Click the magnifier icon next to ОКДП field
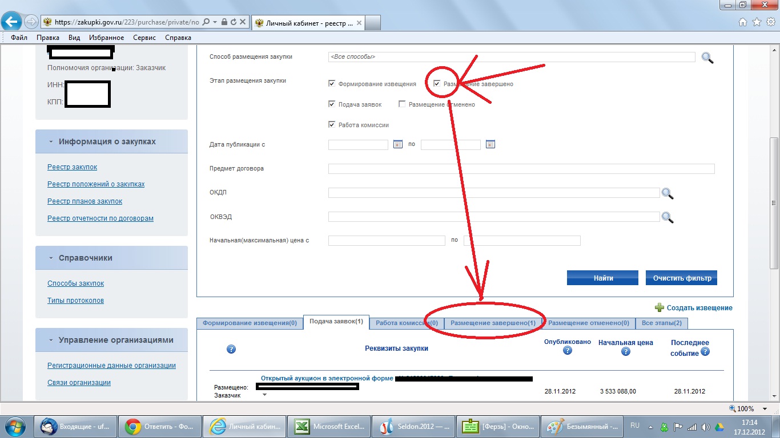 pos(667,193)
